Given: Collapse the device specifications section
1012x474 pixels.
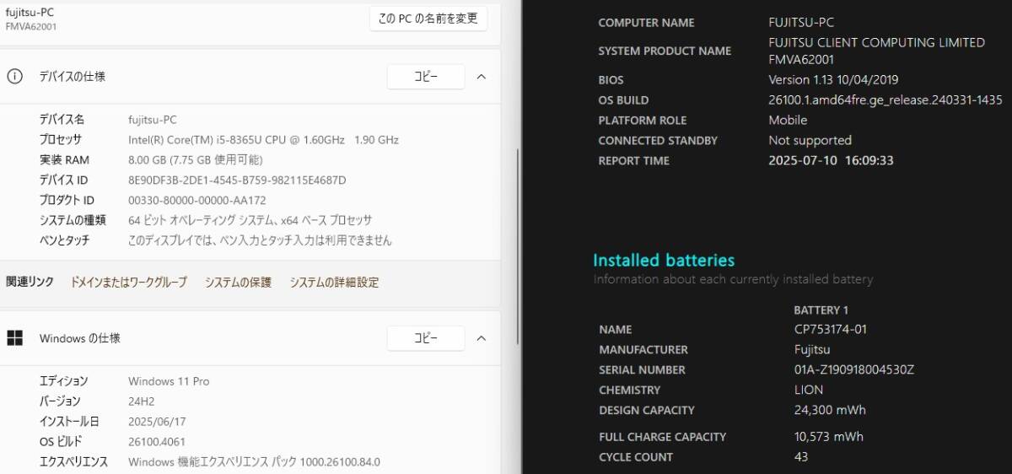Looking at the screenshot, I should click(x=482, y=76).
